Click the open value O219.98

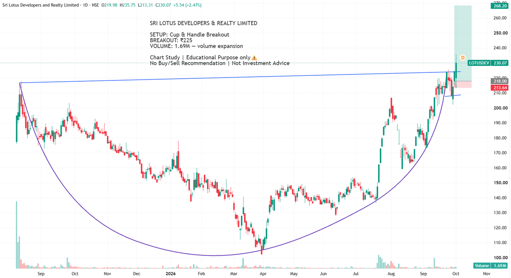(x=110, y=5)
